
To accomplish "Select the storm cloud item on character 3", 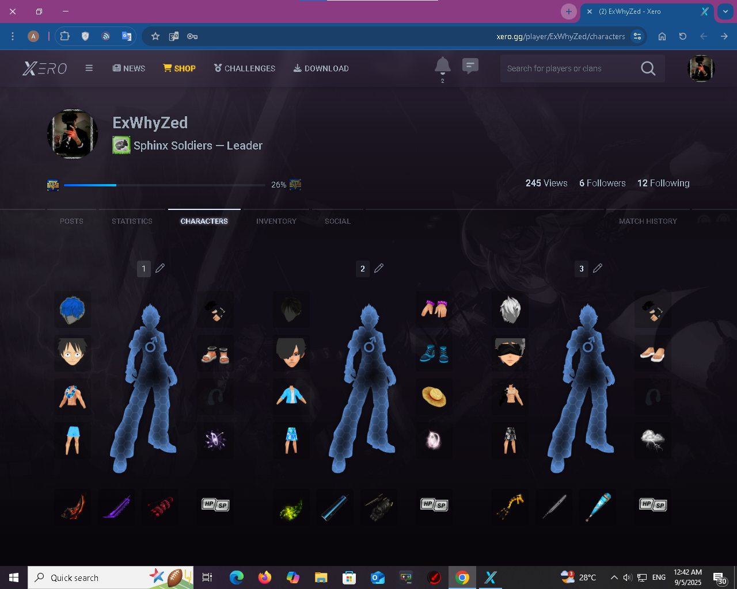I will (652, 440).
